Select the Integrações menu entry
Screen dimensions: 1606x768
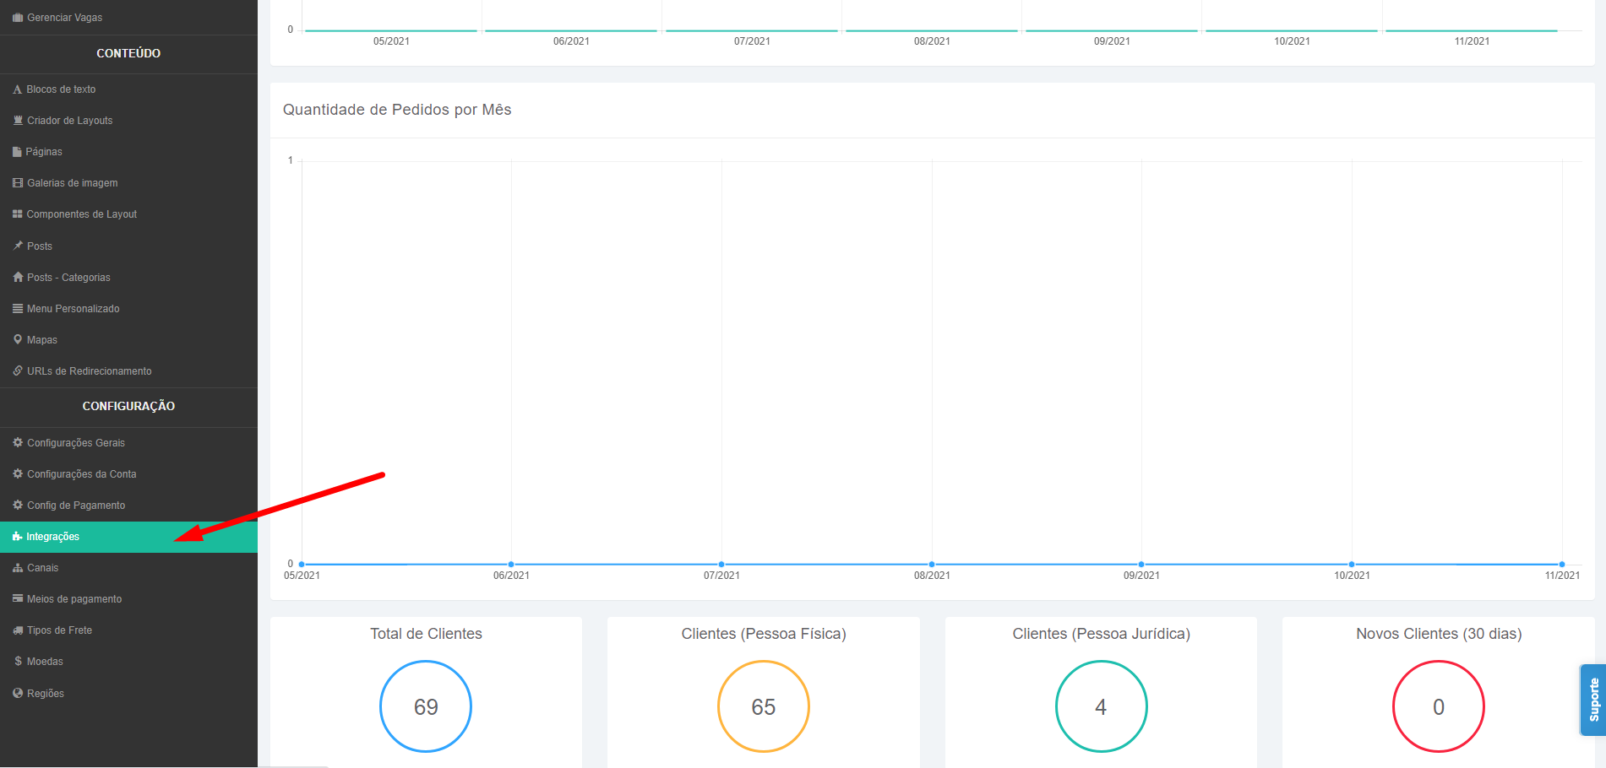[128, 537]
